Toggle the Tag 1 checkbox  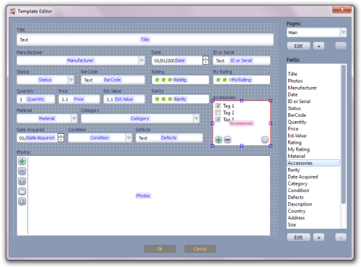pyautogui.click(x=218, y=106)
